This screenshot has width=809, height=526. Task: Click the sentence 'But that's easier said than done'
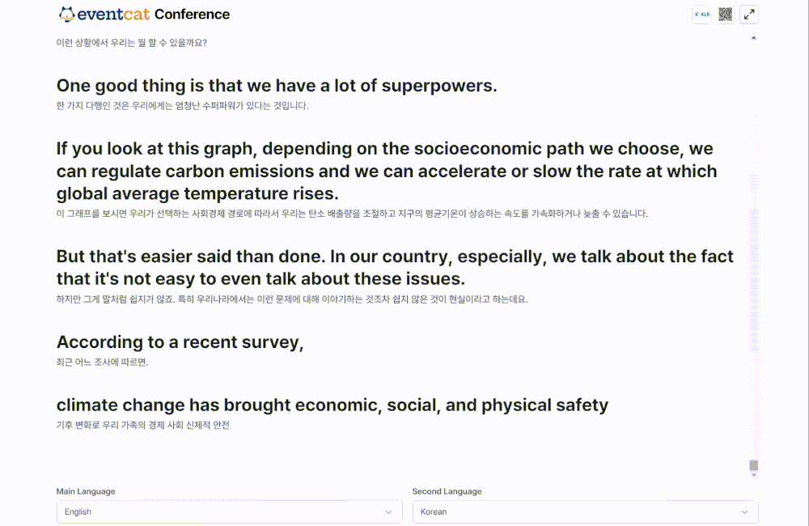pyautogui.click(x=395, y=267)
